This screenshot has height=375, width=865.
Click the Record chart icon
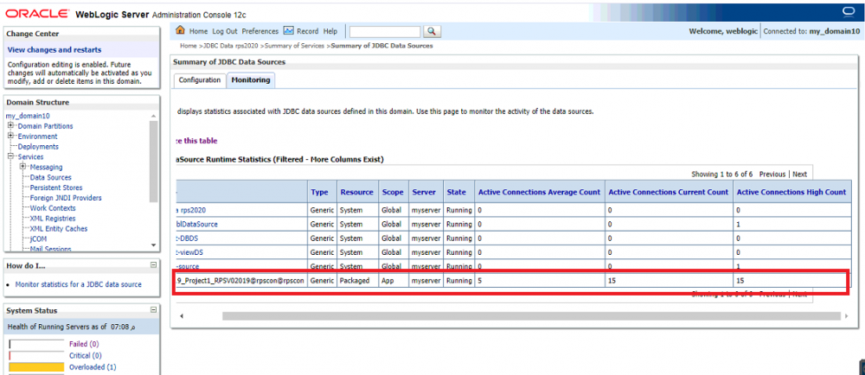(x=289, y=31)
